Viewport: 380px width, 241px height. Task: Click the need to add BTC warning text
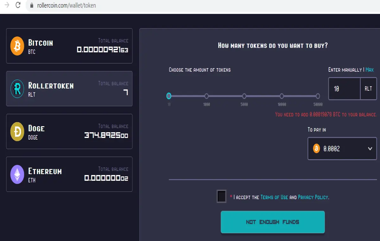tap(326, 114)
